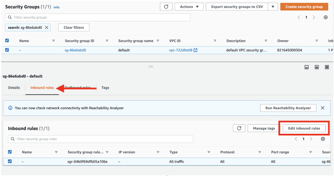Click the default VPC security gr… description cell
The width and height of the screenshot is (334, 176).
(246, 50)
